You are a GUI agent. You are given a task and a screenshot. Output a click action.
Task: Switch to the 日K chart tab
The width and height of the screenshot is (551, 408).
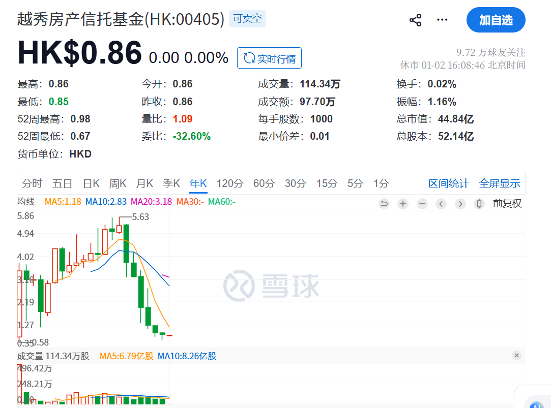91,183
